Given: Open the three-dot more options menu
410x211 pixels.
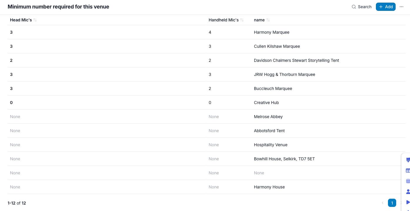Looking at the screenshot, I should point(401,7).
